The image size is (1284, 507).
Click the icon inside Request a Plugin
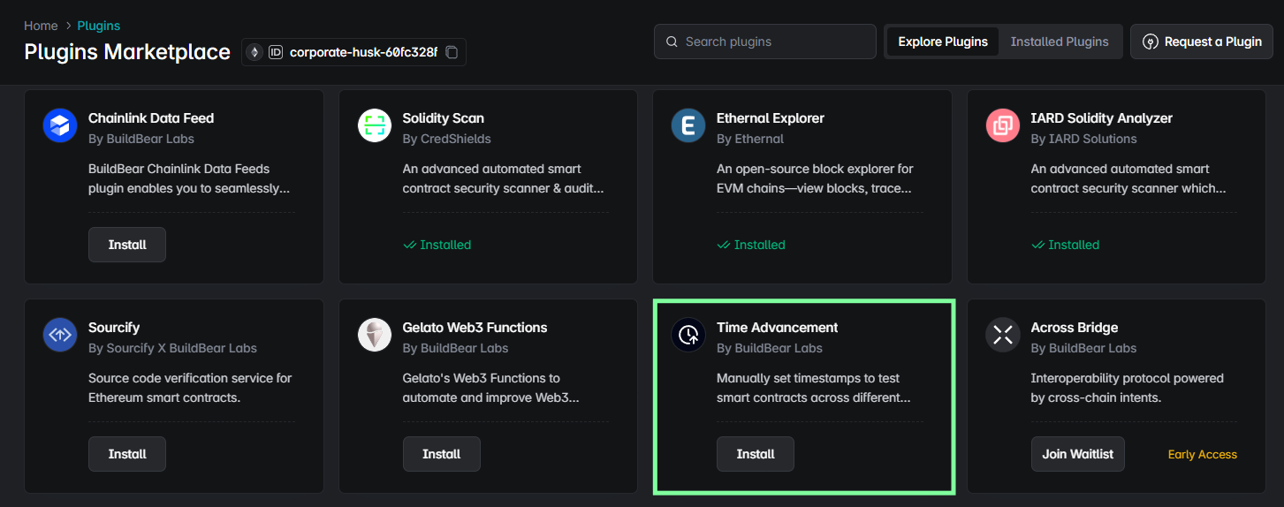(1151, 42)
